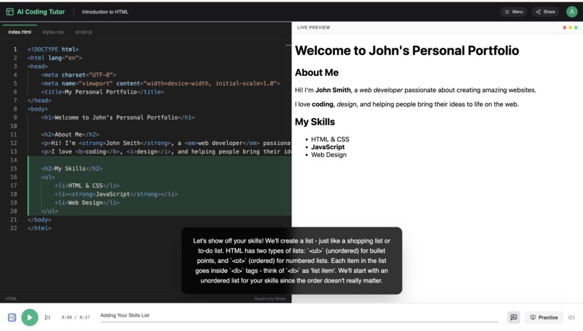Toggle the volume speaker icon
The image size is (583, 331).
click(571, 317)
